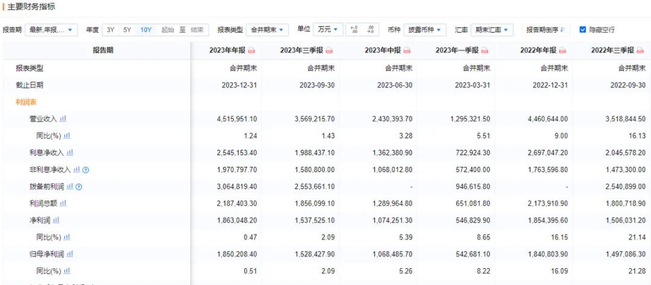Click 利息净收入 value 2,545,153.40

pos(237,152)
